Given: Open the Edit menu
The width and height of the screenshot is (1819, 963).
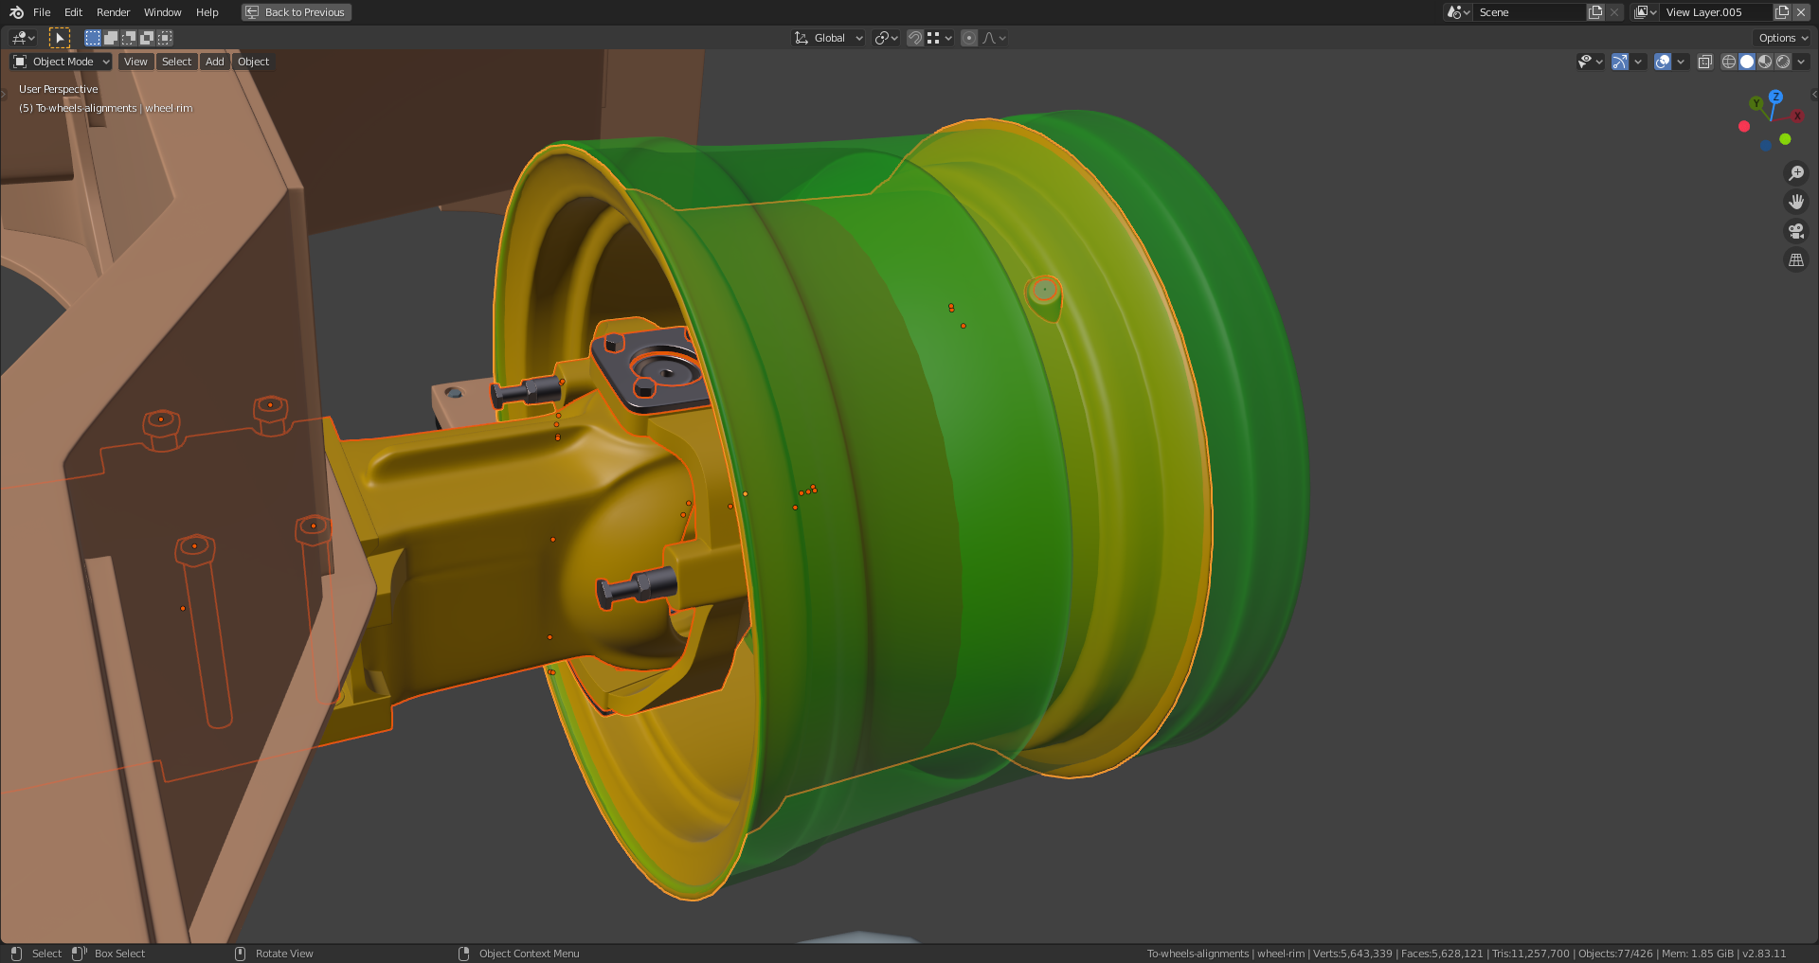Looking at the screenshot, I should [73, 12].
